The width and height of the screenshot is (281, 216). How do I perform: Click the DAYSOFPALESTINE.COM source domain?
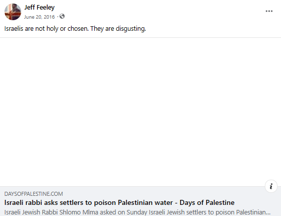coord(33,194)
